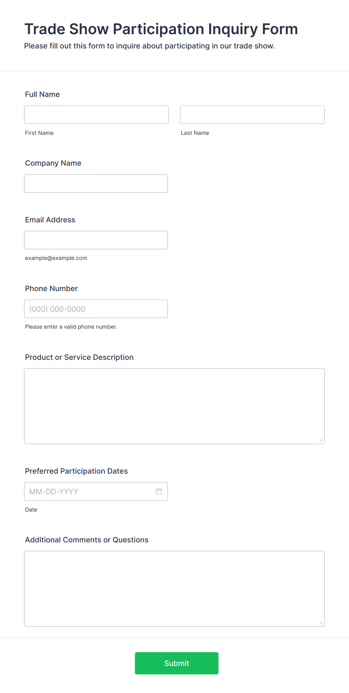The width and height of the screenshot is (349, 693).
Task: Click the Phone Number label
Action: (51, 288)
